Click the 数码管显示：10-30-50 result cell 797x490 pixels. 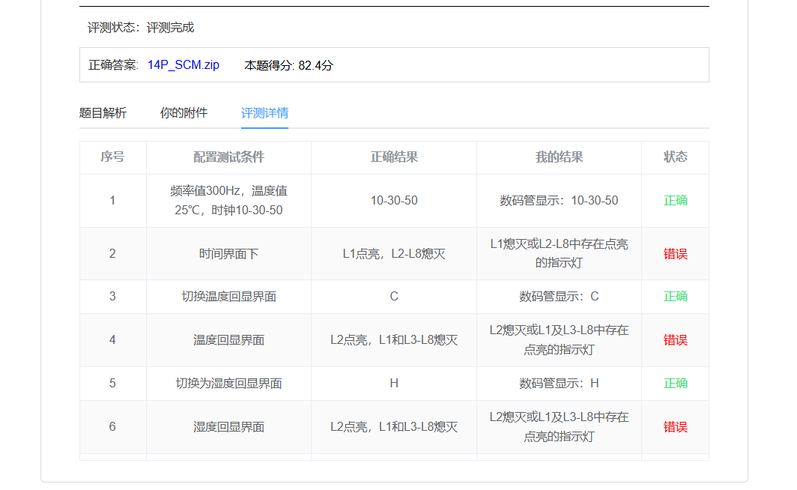tap(559, 201)
